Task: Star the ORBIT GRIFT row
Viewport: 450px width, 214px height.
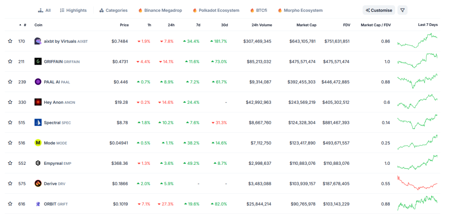Action: click(x=10, y=203)
